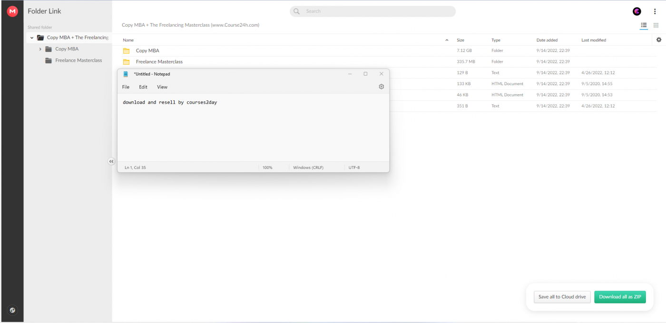Image resolution: width=666 pixels, height=323 pixels.
Task: Minimize the Notepad window
Action: point(350,74)
